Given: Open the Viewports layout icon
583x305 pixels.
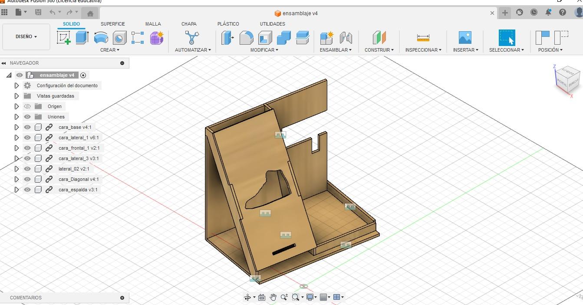Looking at the screenshot, I should click(336, 297).
